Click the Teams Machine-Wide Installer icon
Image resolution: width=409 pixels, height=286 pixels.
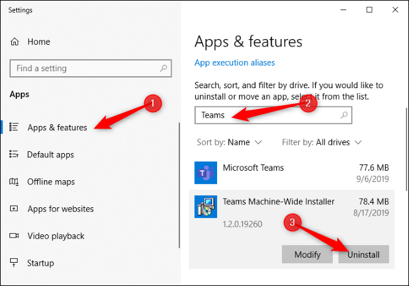pyautogui.click(x=206, y=207)
